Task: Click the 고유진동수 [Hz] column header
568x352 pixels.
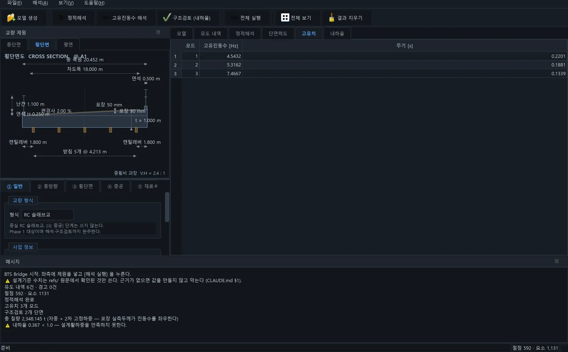Action: [221, 46]
